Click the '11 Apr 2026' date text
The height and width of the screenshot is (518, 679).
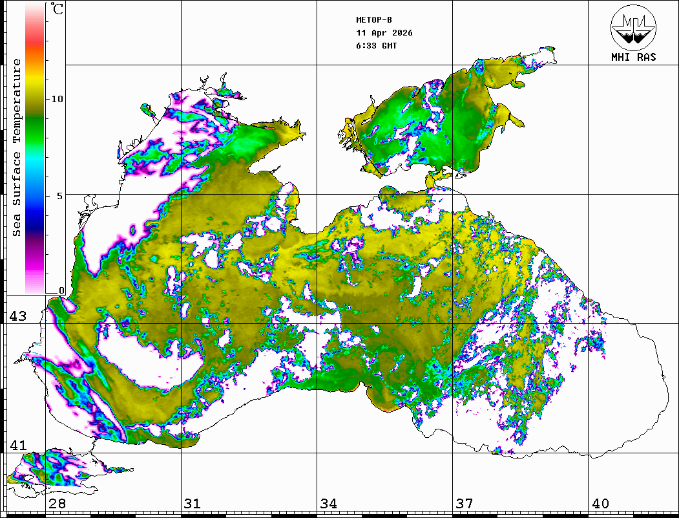(384, 33)
